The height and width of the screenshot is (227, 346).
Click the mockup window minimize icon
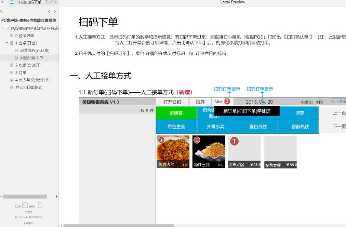coord(336,101)
